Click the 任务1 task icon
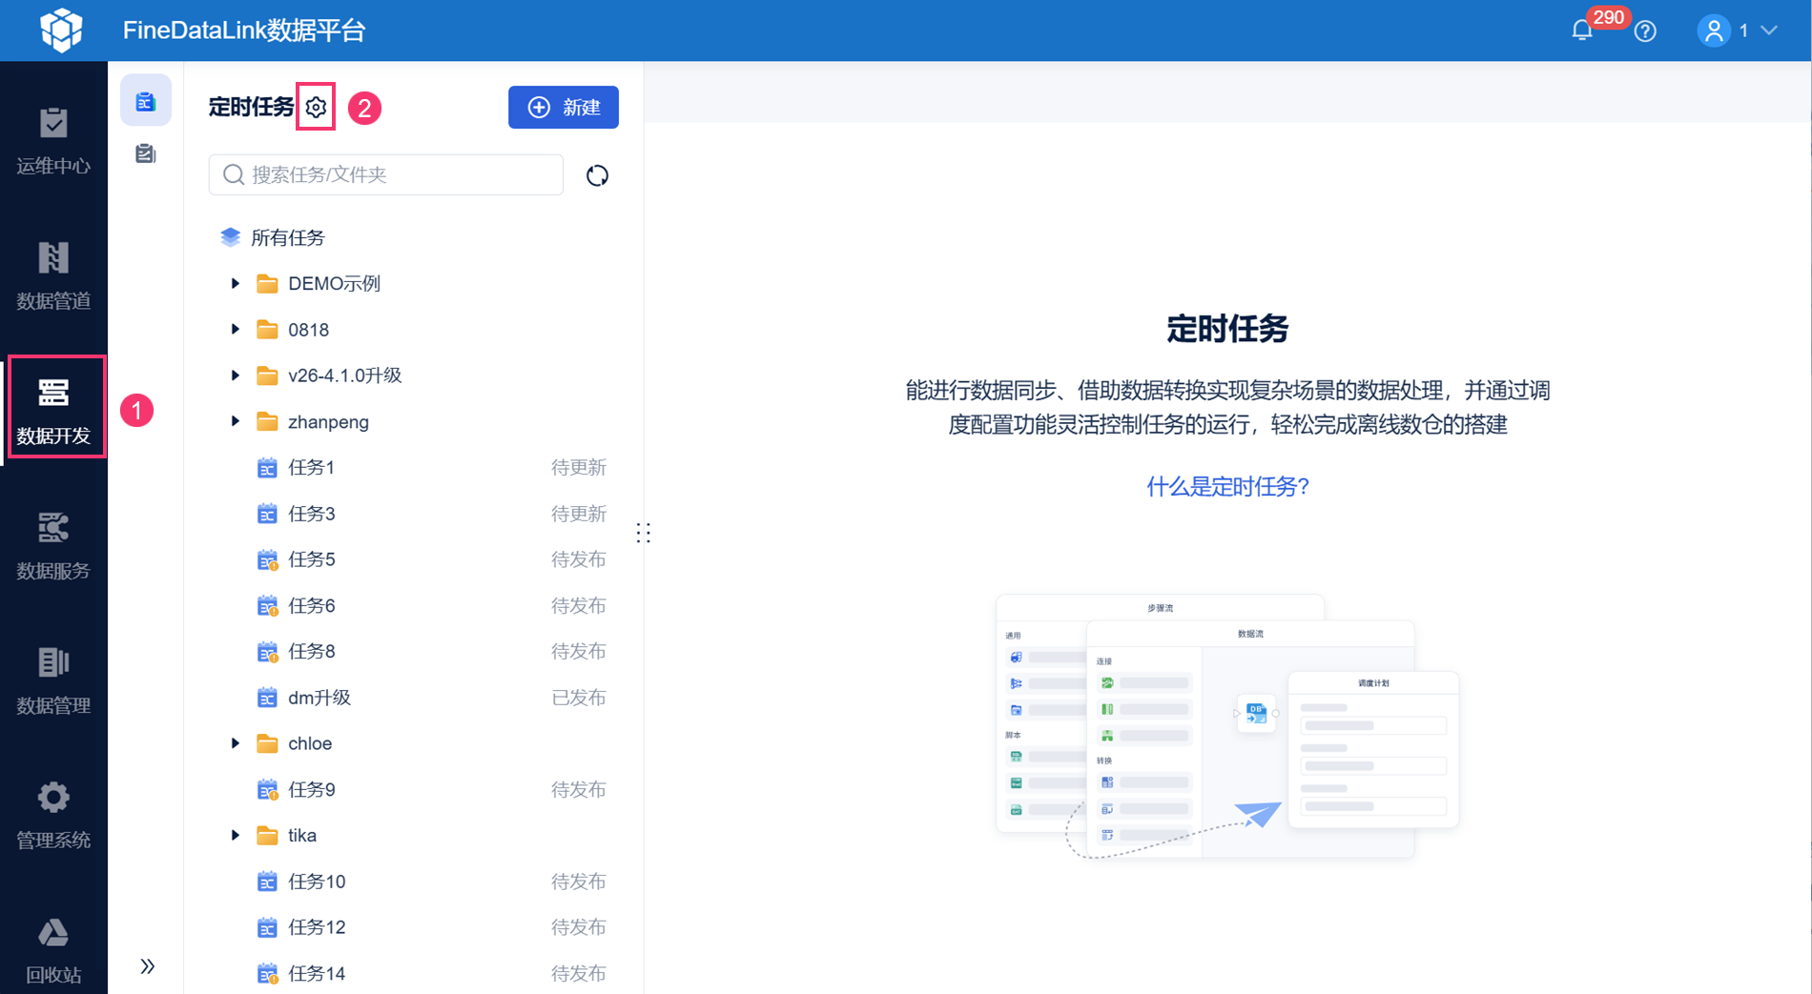Viewport: 1812px width, 994px height. (x=267, y=467)
